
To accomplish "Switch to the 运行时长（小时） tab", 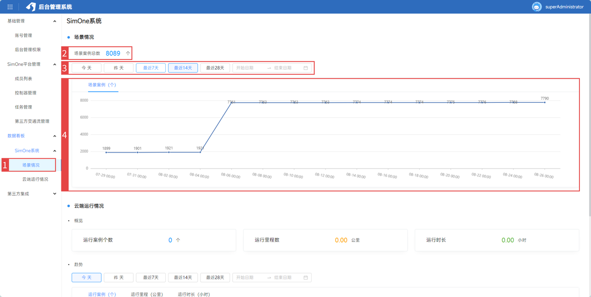I will tap(193, 294).
